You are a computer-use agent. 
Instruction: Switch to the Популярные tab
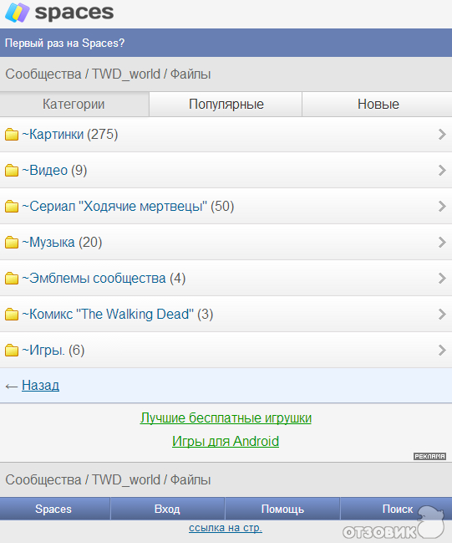[x=226, y=105]
